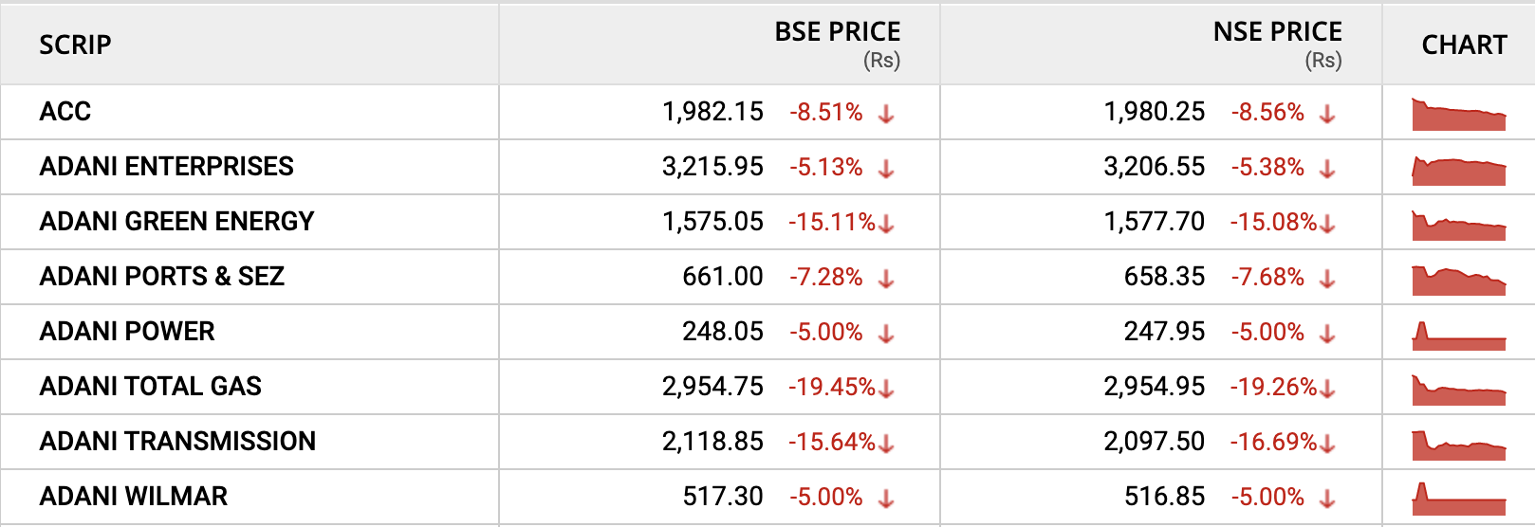This screenshot has height=527, width=1535.
Task: Click the NSE PRICE column header
Action: [x=1277, y=32]
